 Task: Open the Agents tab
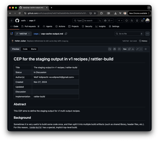(x=47, y=26)
